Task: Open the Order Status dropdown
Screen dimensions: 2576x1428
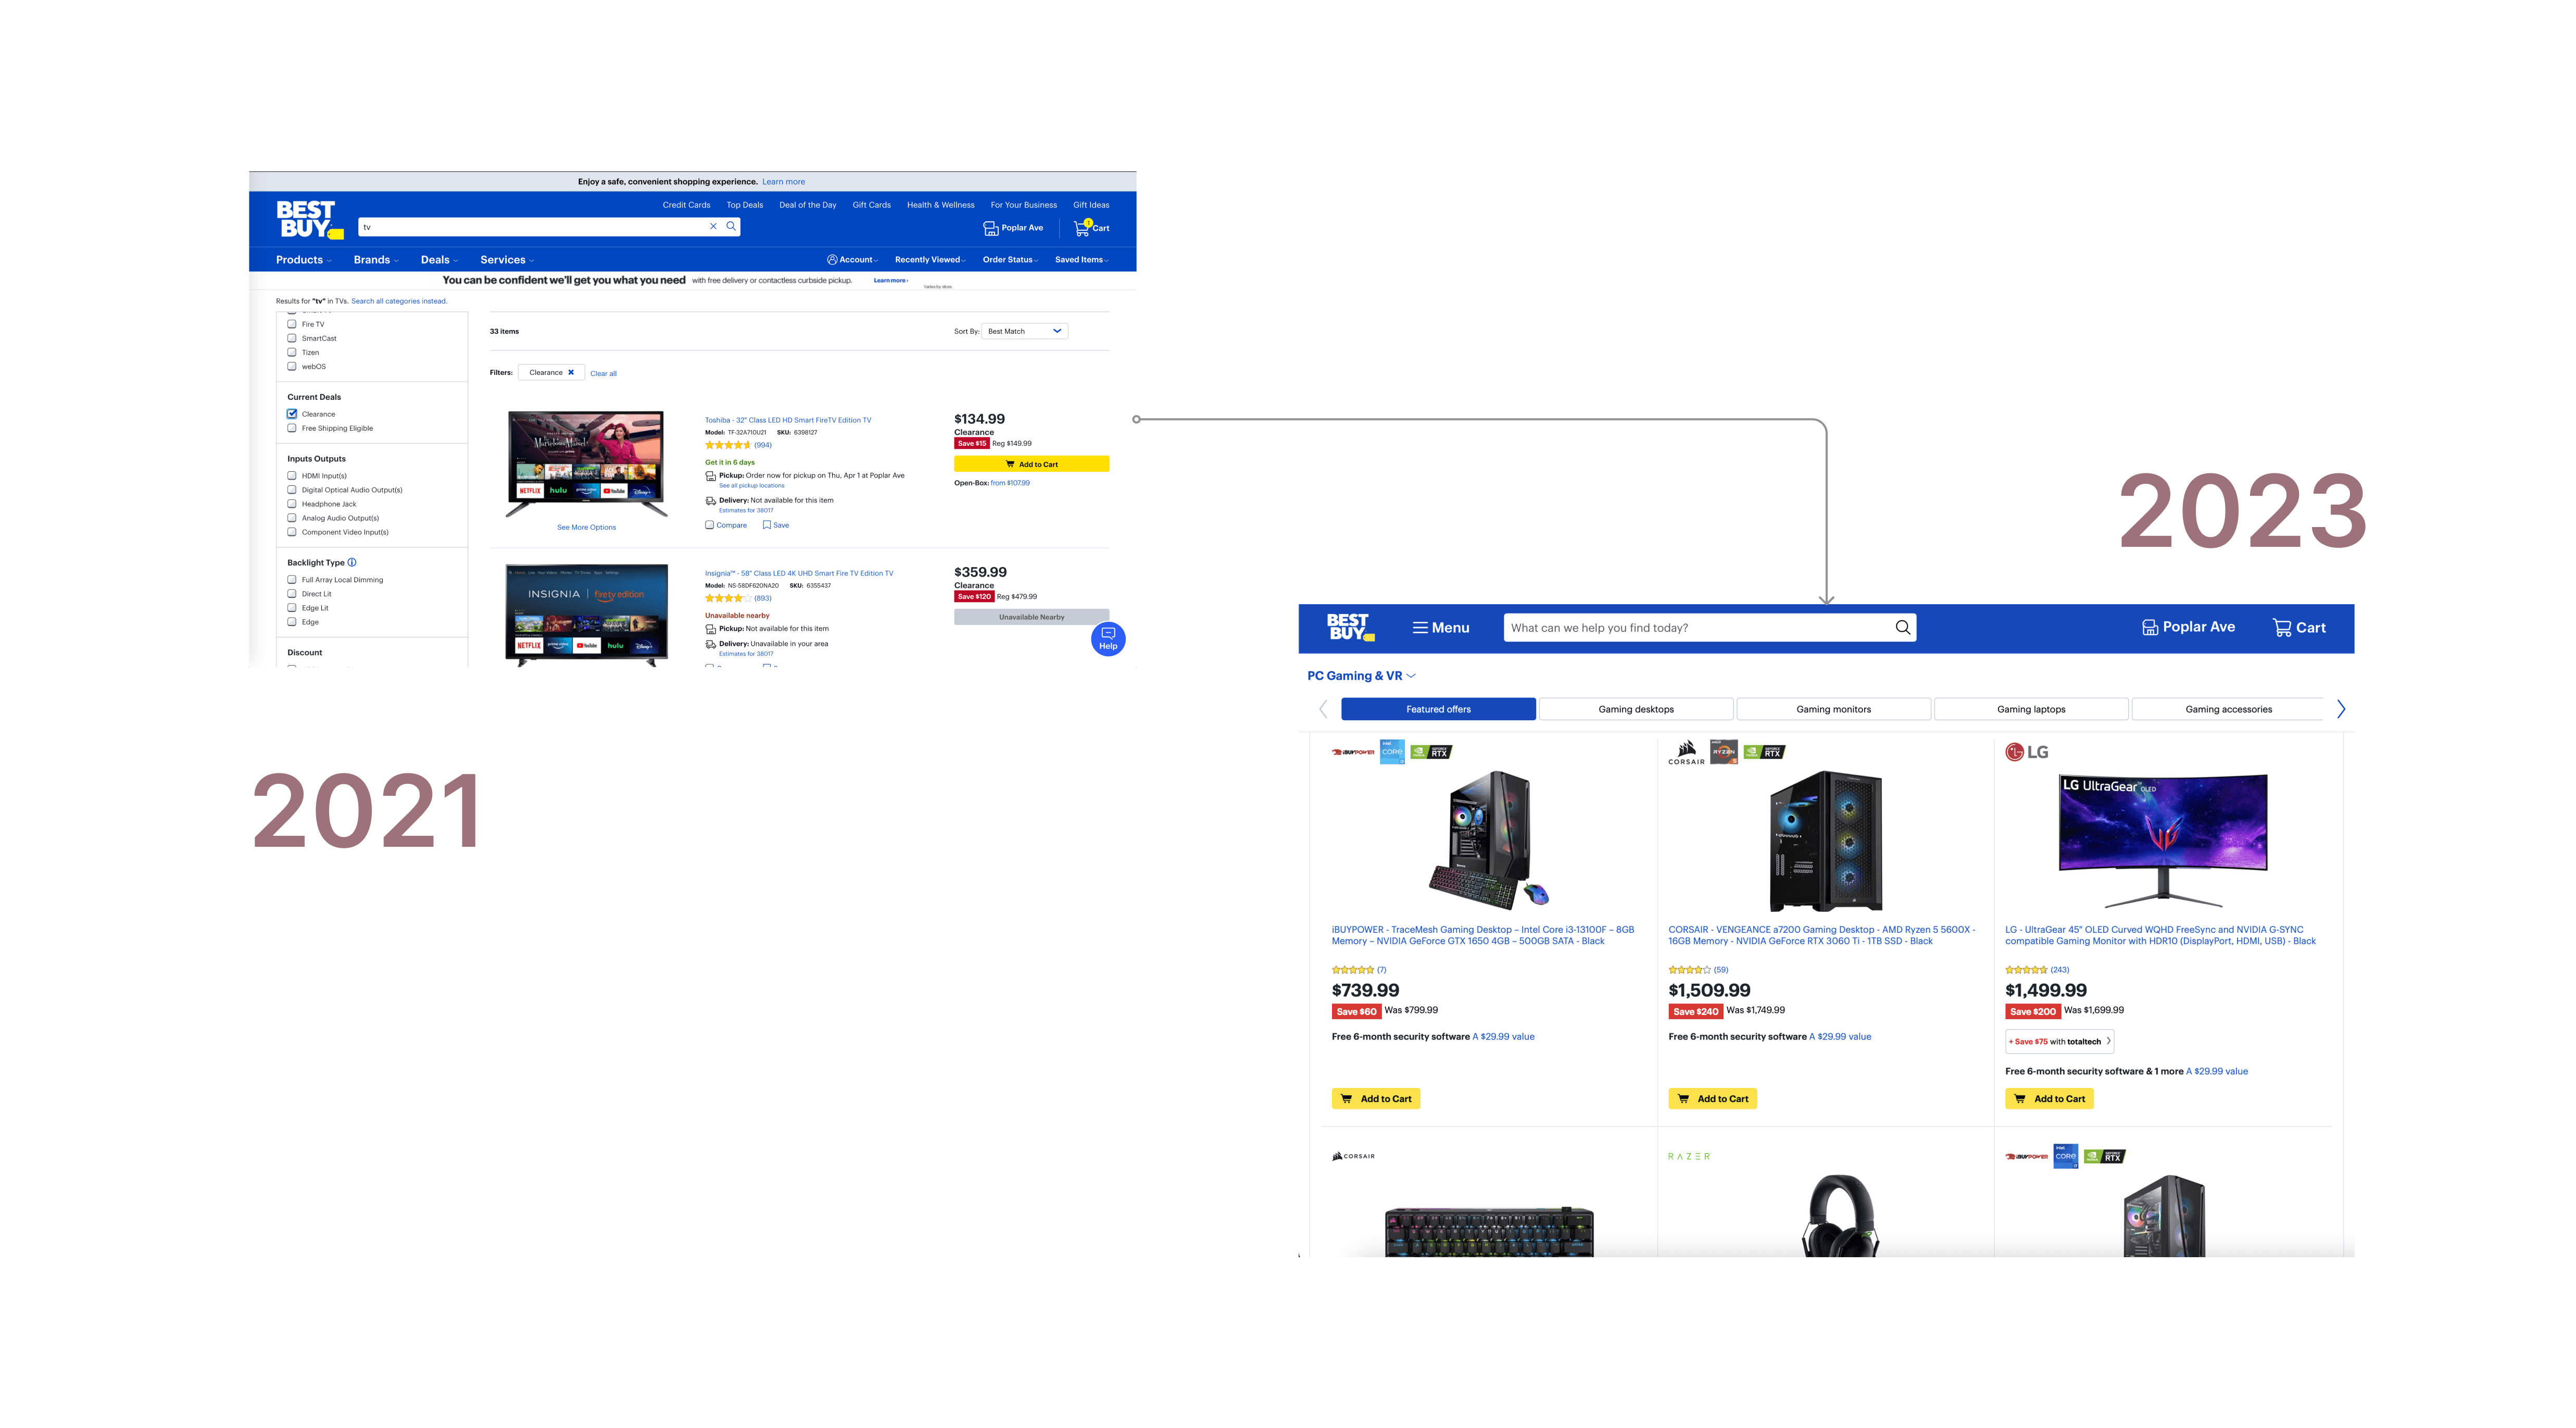Action: [x=1010, y=260]
